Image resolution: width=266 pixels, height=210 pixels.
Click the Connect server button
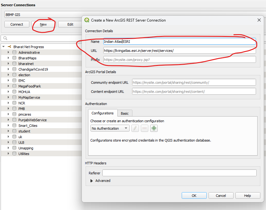(x=17, y=24)
